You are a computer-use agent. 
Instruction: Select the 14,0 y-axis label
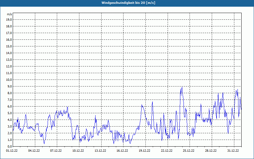tap(9, 53)
